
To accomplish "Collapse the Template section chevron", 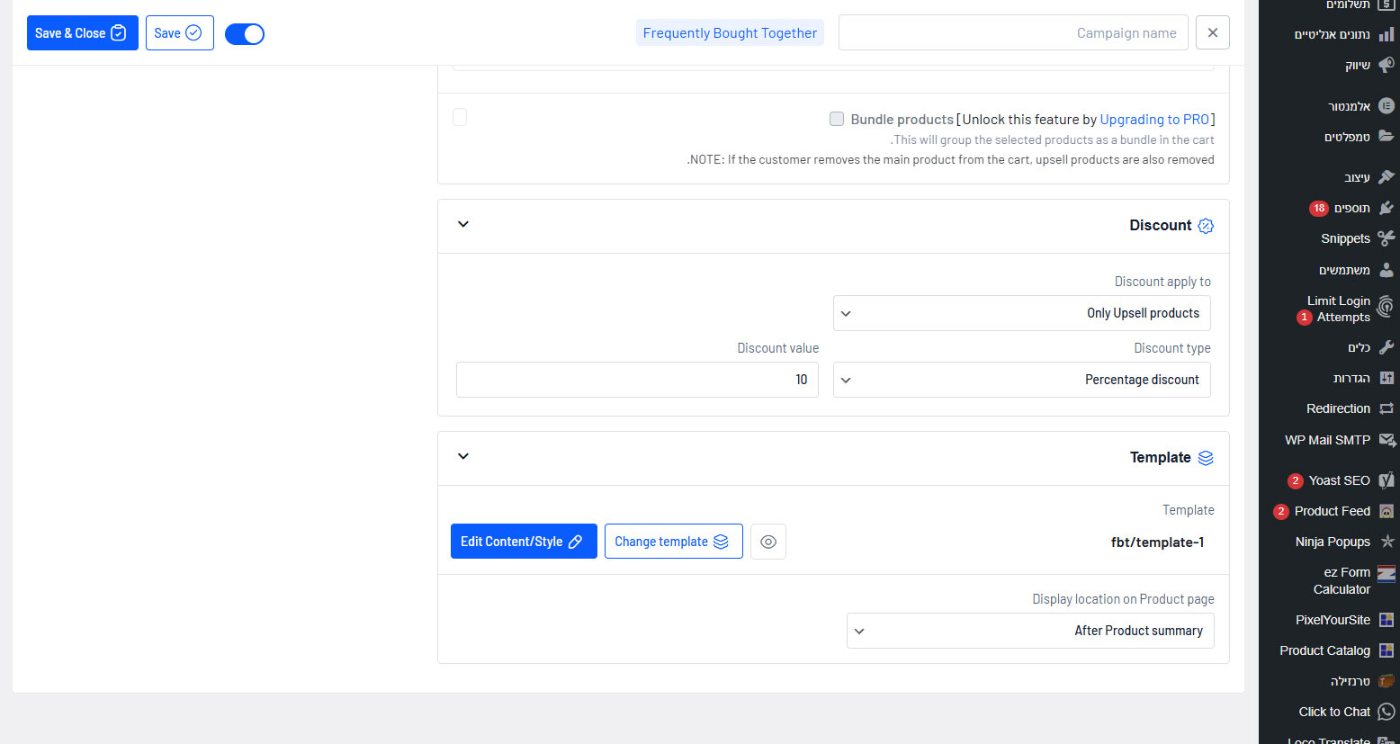I will (463, 456).
